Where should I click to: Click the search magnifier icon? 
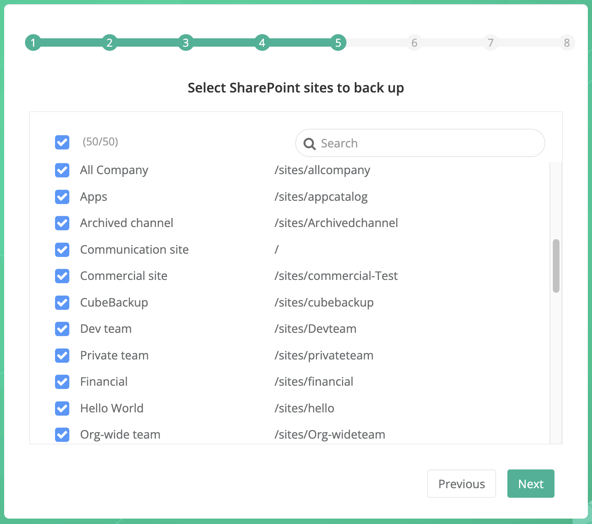click(309, 144)
